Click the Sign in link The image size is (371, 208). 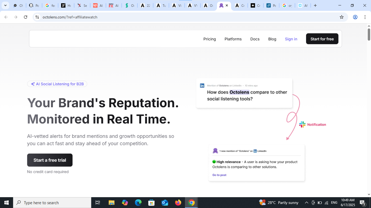[x=291, y=39]
